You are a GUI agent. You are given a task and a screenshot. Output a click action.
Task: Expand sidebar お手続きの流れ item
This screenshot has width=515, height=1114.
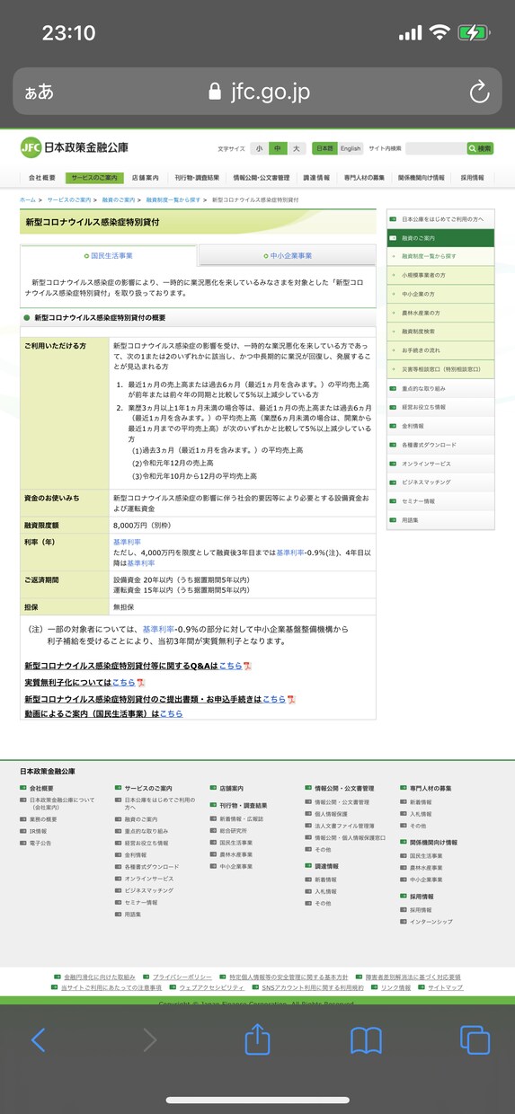[x=440, y=350]
